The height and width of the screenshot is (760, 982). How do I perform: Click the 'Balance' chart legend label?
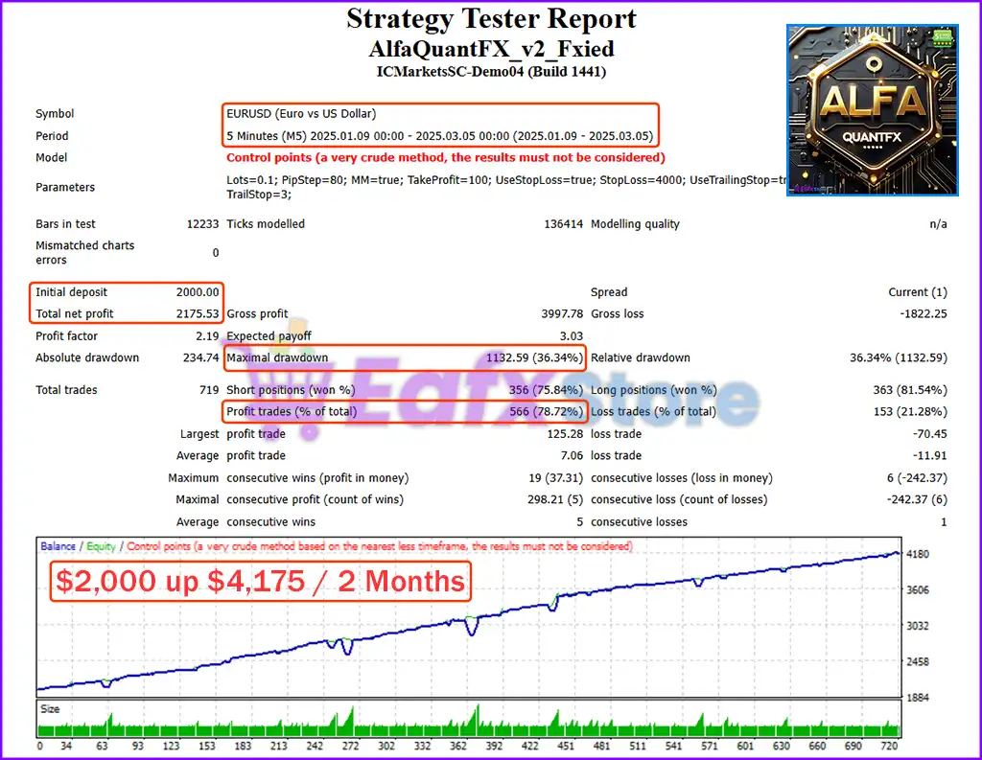click(58, 546)
